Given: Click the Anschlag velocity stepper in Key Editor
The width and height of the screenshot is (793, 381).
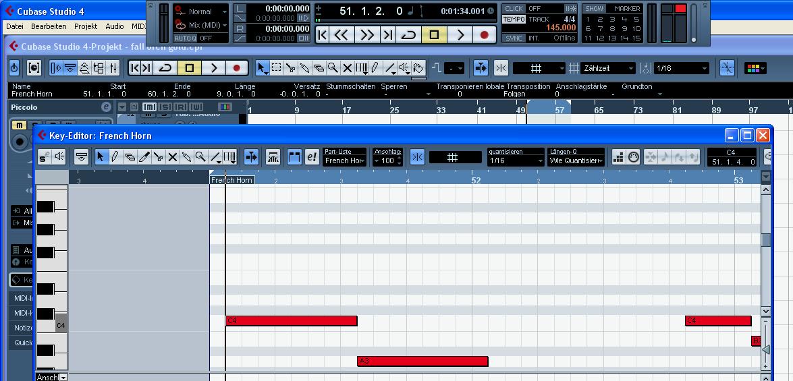Looking at the screenshot, I should [x=400, y=160].
